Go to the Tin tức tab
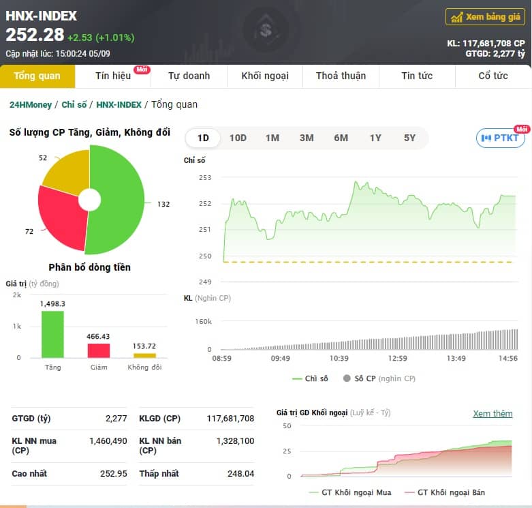 coord(417,76)
